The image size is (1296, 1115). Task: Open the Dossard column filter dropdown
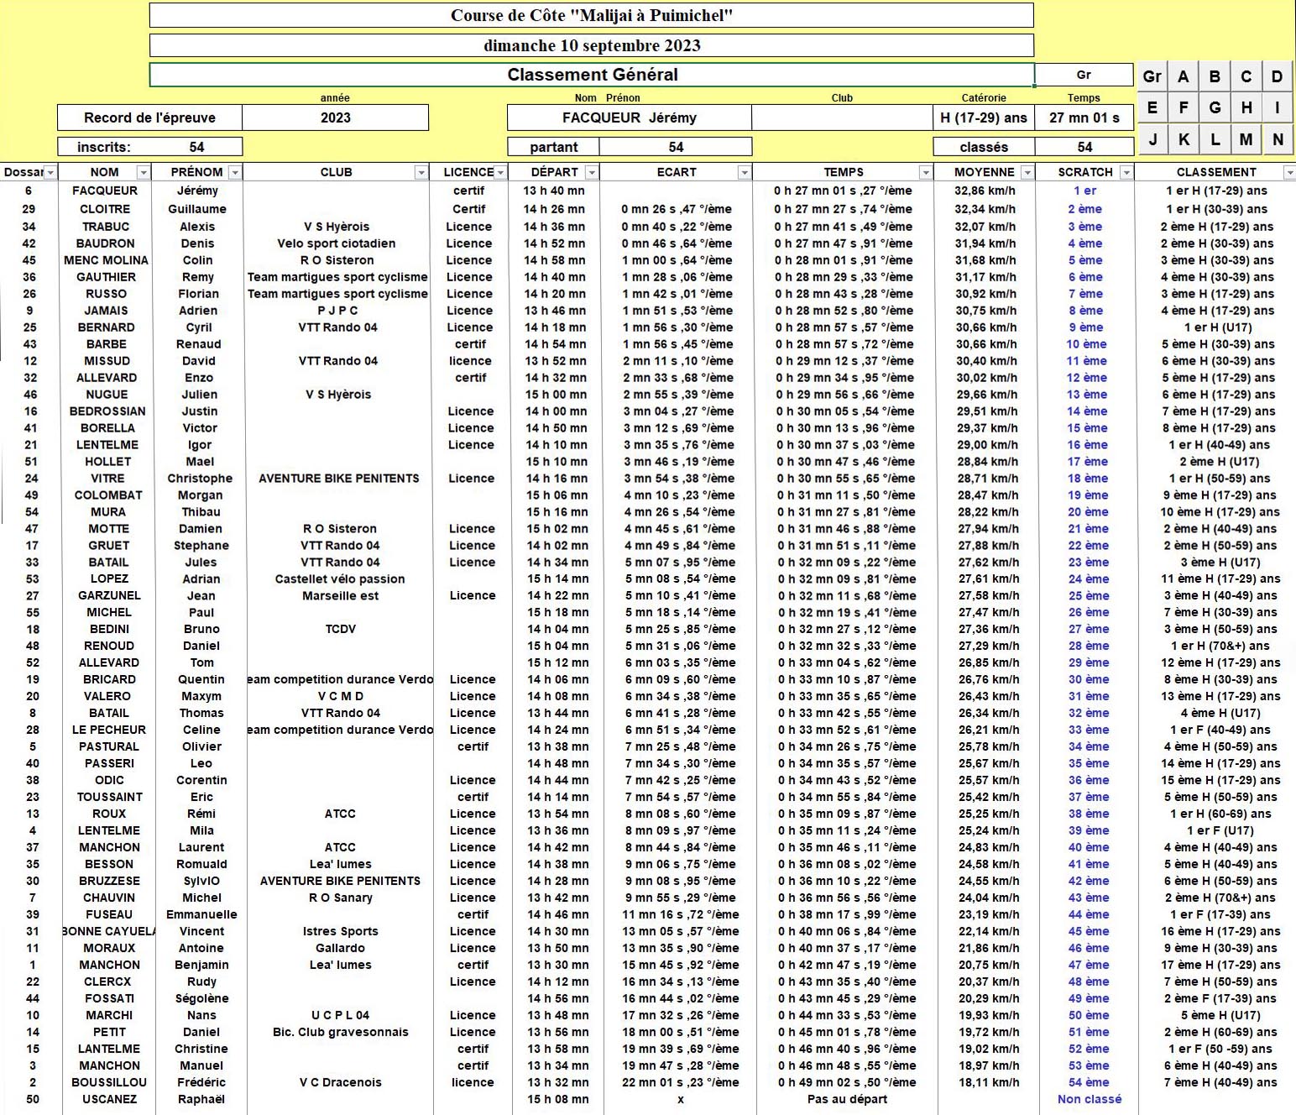pos(50,172)
